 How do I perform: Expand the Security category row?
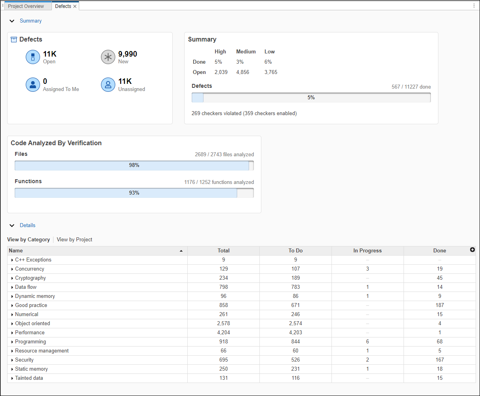[12, 360]
